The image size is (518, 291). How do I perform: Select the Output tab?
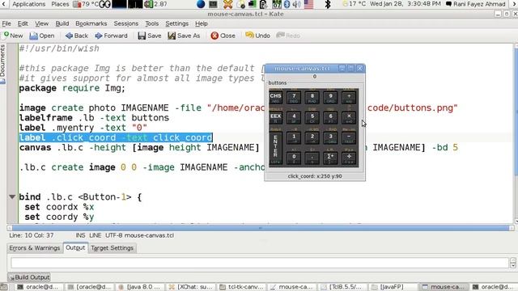[x=75, y=248]
